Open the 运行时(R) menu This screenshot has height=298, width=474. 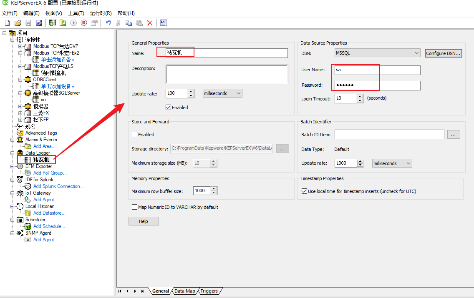coord(101,13)
